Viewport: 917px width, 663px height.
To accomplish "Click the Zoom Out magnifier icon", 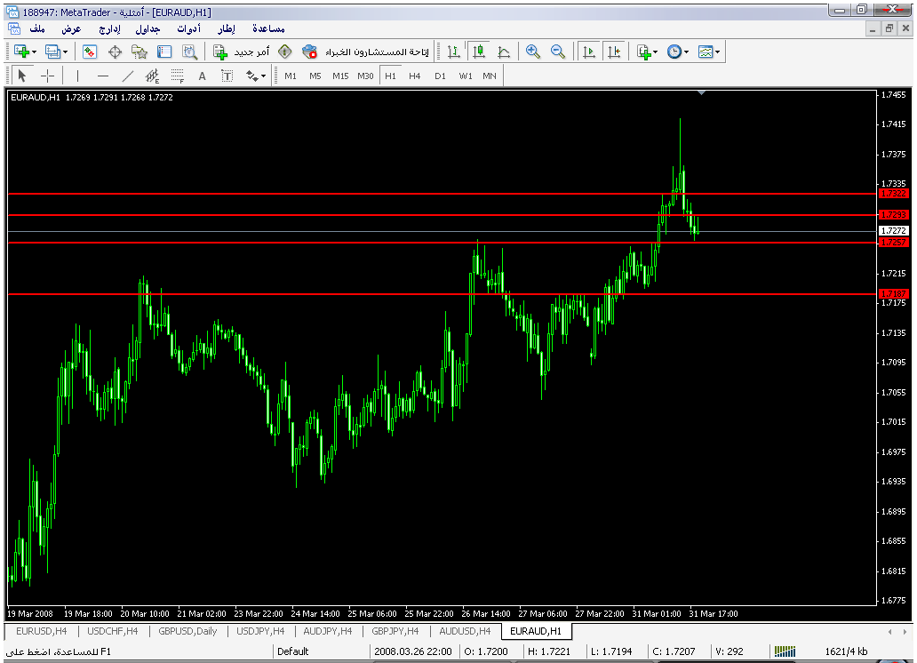I will point(558,52).
